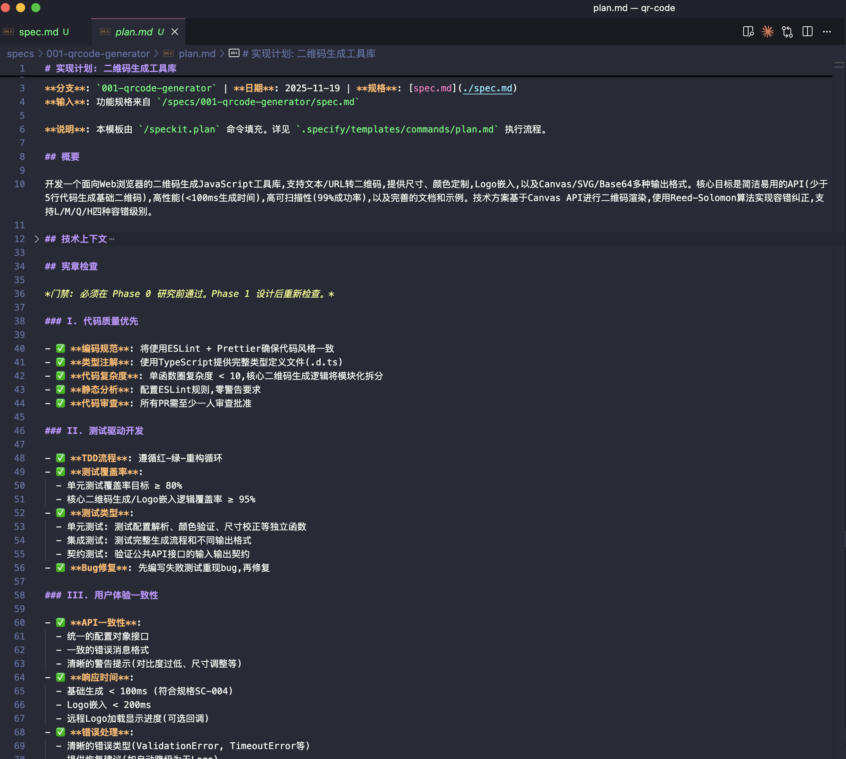Click line number 36 in the gutter

point(19,294)
